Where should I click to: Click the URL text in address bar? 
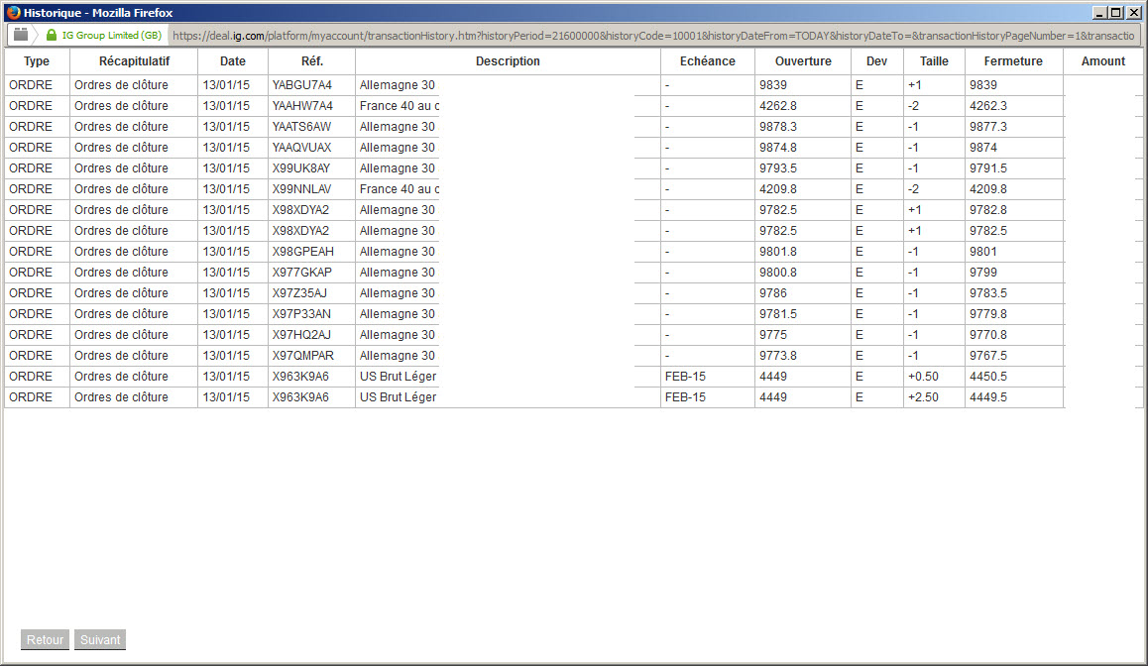pos(653,35)
